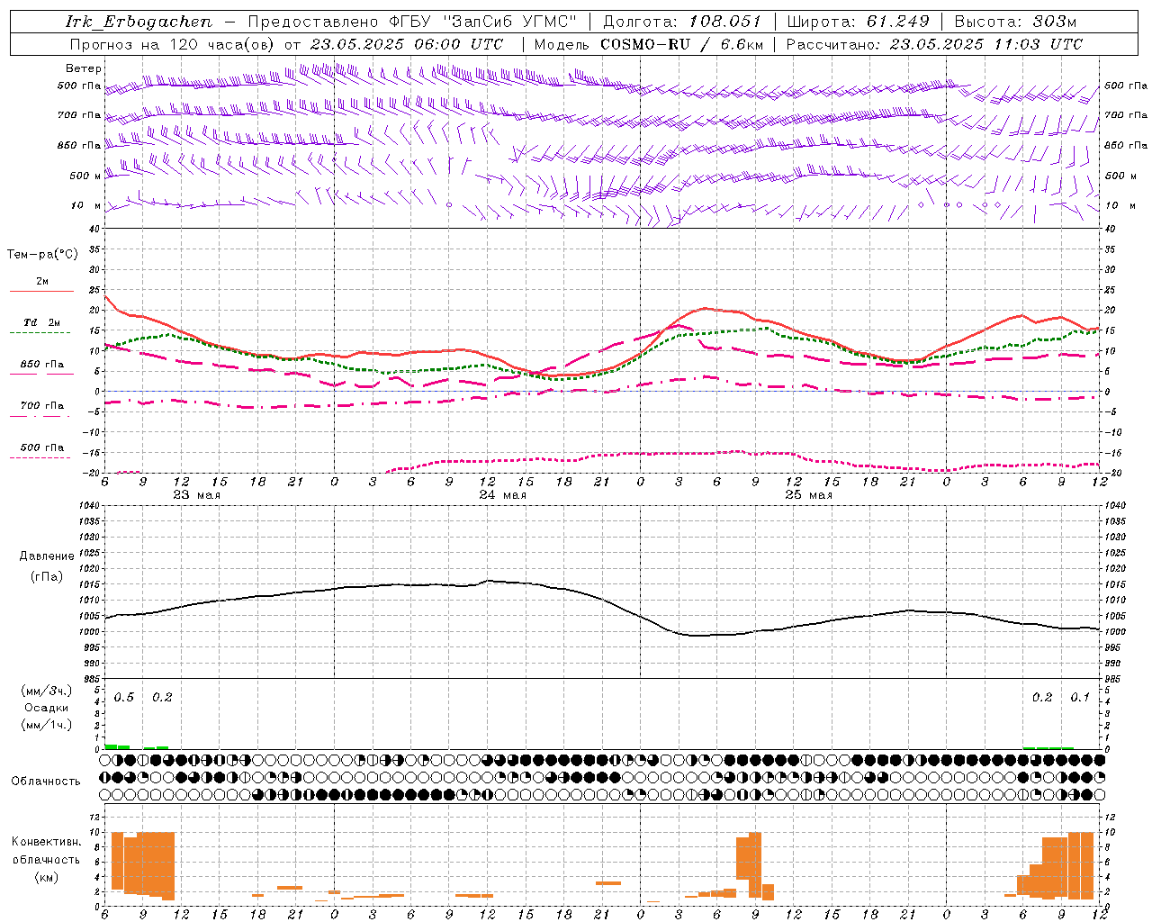Select the forecast start '23.05.2025 06:00 UTC'
1152x922 pixels.
pos(407,44)
